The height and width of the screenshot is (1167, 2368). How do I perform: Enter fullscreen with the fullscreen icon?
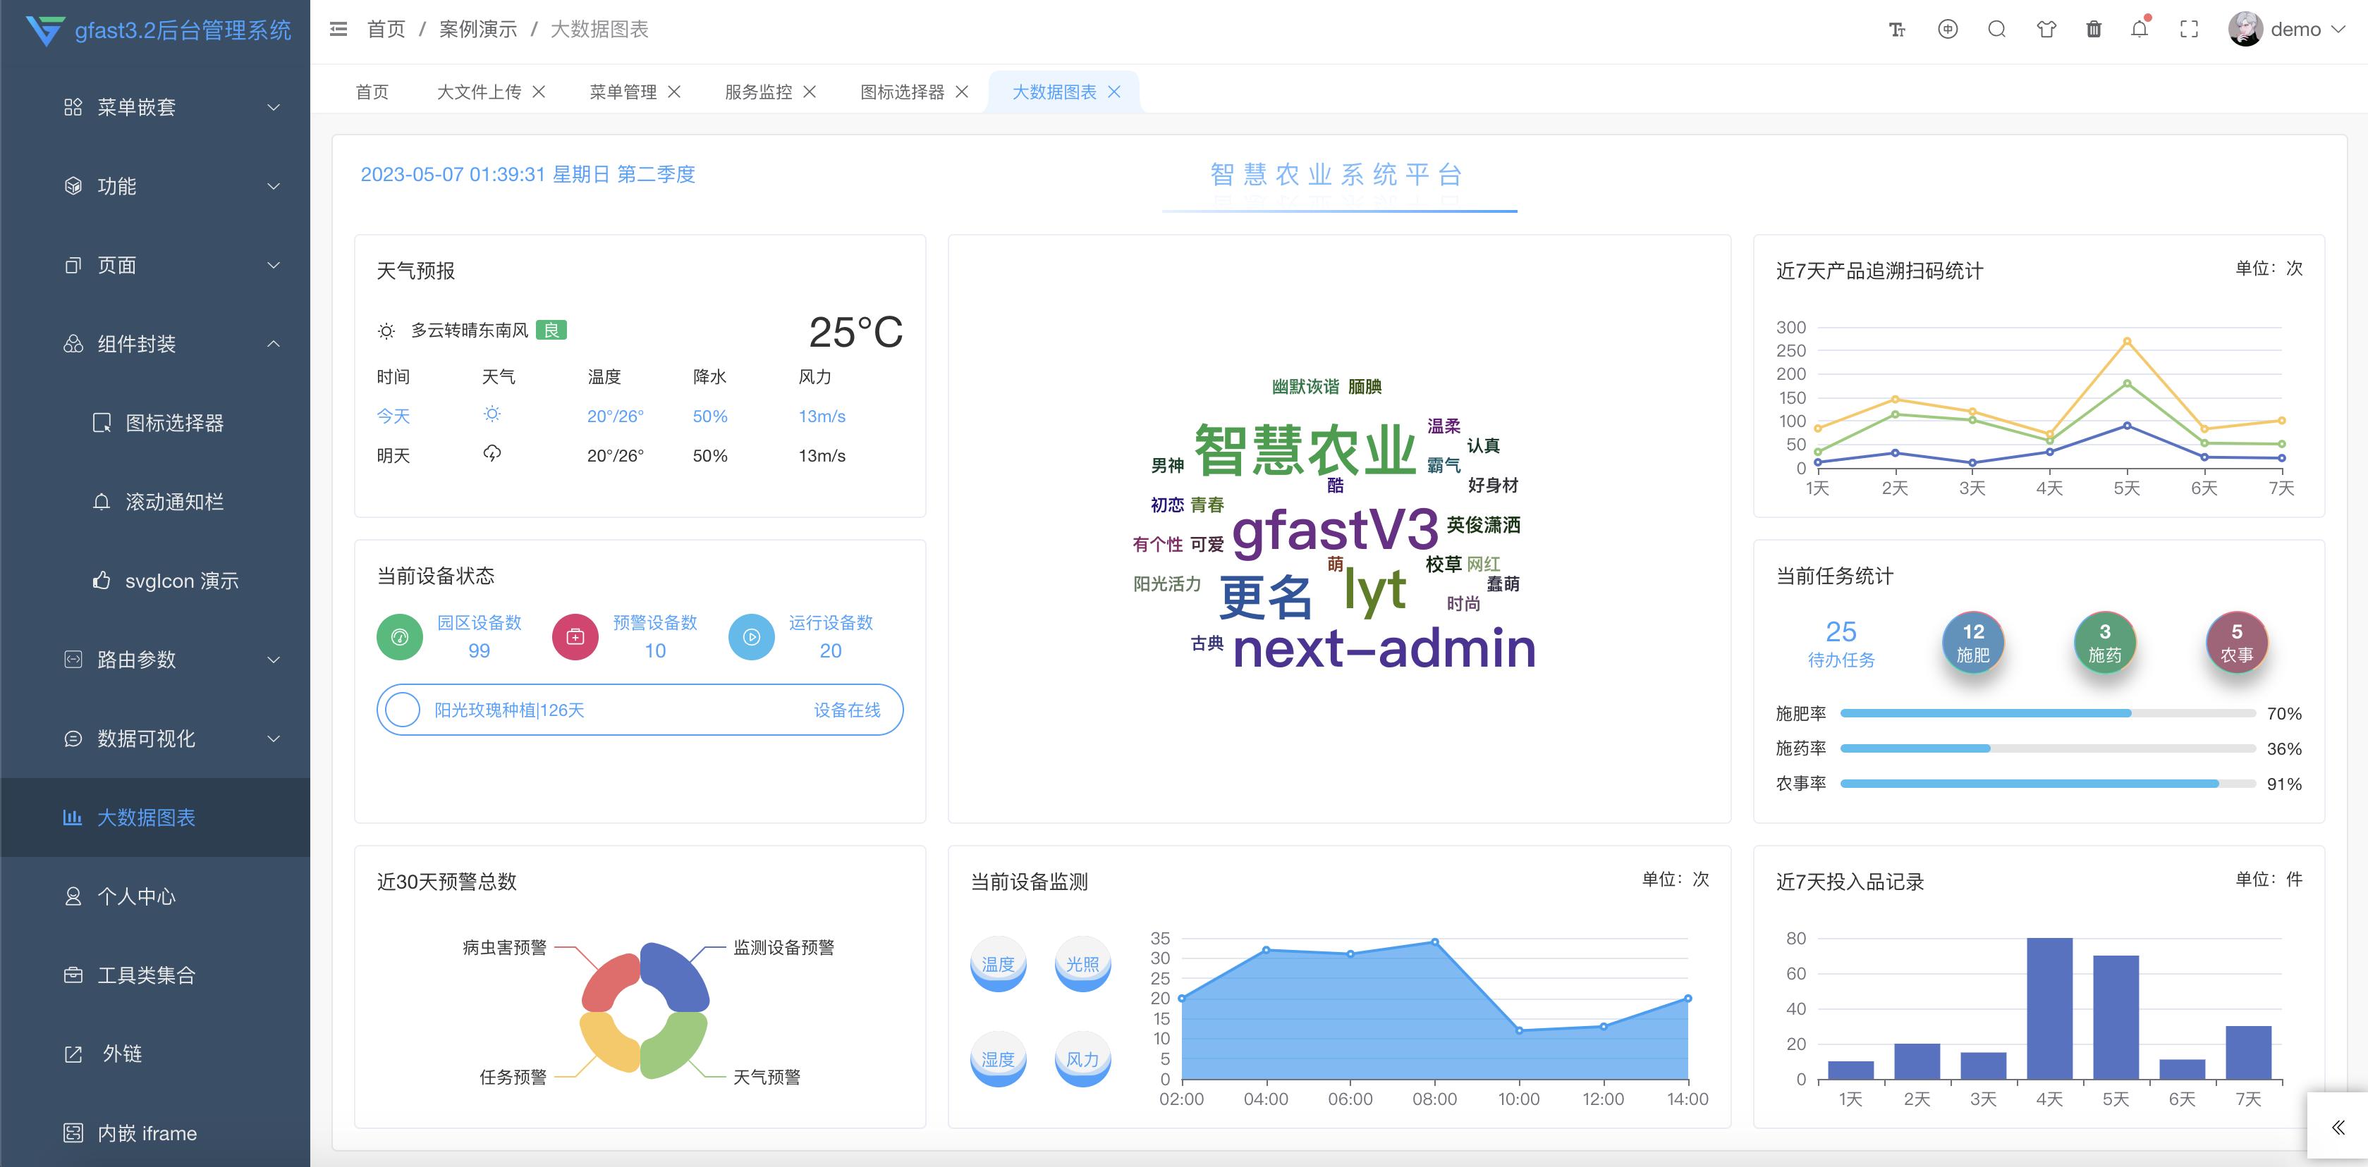[2189, 28]
